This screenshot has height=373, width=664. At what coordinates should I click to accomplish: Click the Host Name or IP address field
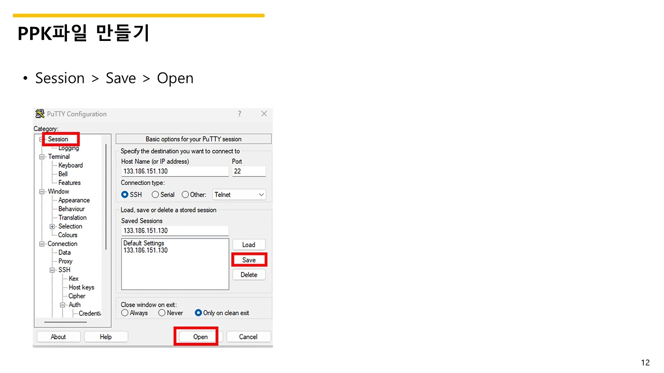coord(175,171)
